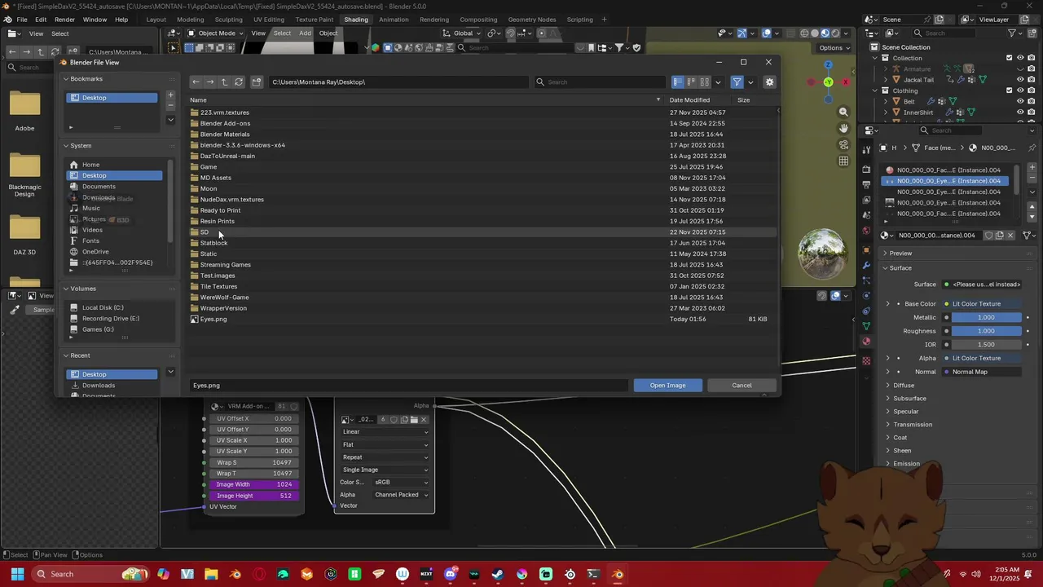Open display settings dropdown next to thumbnails
Viewport: 1043px width, 587px height.
point(718,82)
